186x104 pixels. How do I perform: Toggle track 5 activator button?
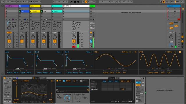tap(55, 41)
